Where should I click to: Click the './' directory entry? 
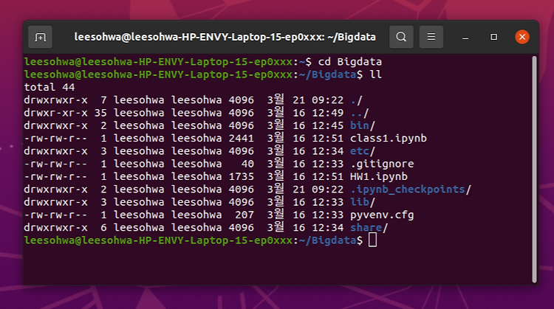(357, 100)
